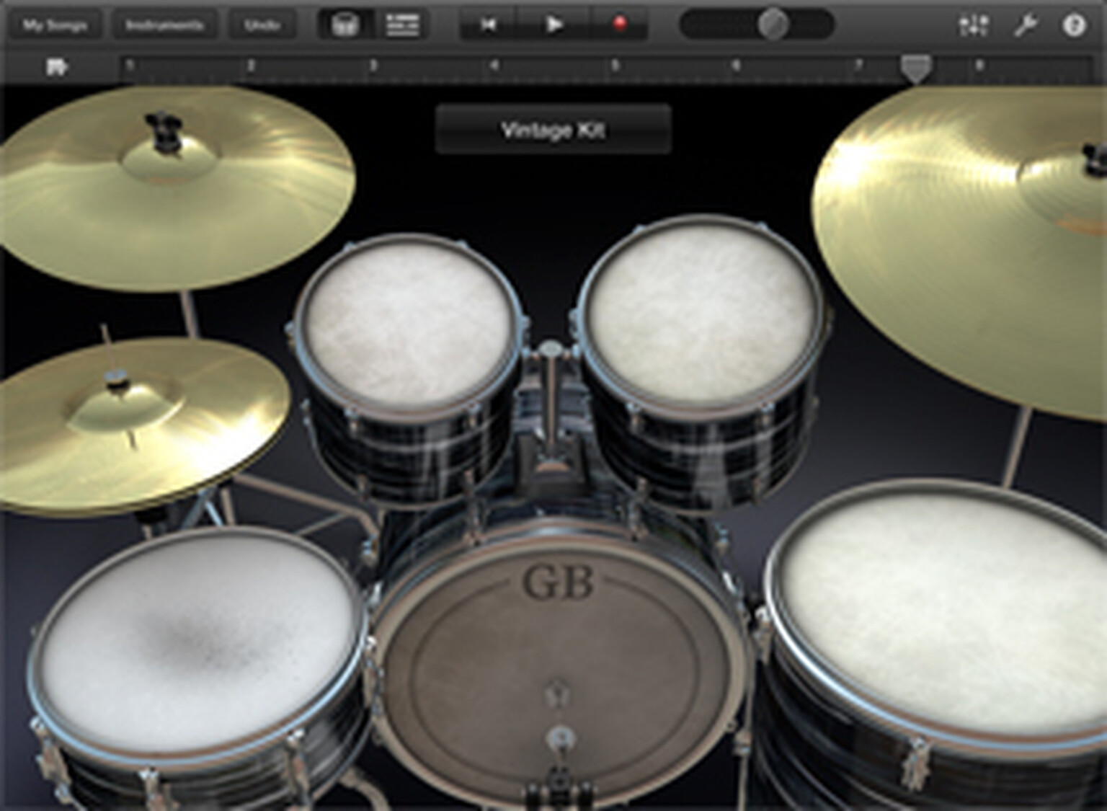
Task: Go to the beginning of the song
Action: [x=489, y=25]
